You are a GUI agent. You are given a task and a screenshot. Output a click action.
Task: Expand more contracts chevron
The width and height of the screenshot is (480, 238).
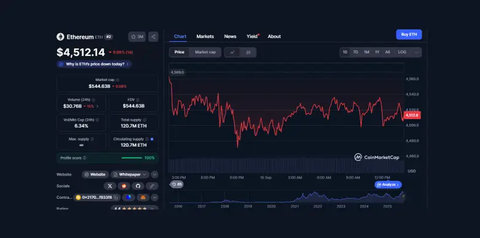point(154,198)
